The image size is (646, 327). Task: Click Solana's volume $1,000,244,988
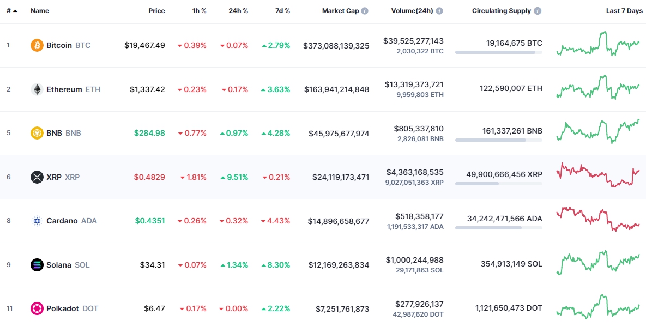pyautogui.click(x=415, y=260)
